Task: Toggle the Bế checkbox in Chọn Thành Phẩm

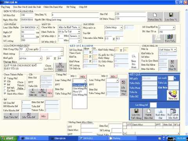Action: tap(5, 84)
